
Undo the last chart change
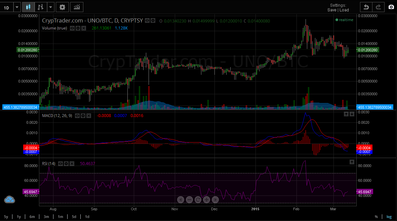point(366,7)
